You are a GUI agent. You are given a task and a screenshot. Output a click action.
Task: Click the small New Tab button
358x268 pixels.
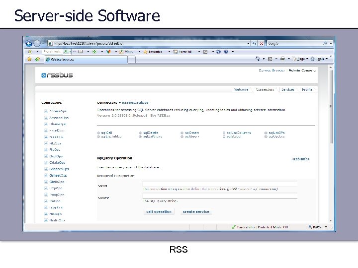[131, 60]
